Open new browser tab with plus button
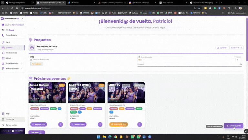248x140 pixels. (222, 3)
